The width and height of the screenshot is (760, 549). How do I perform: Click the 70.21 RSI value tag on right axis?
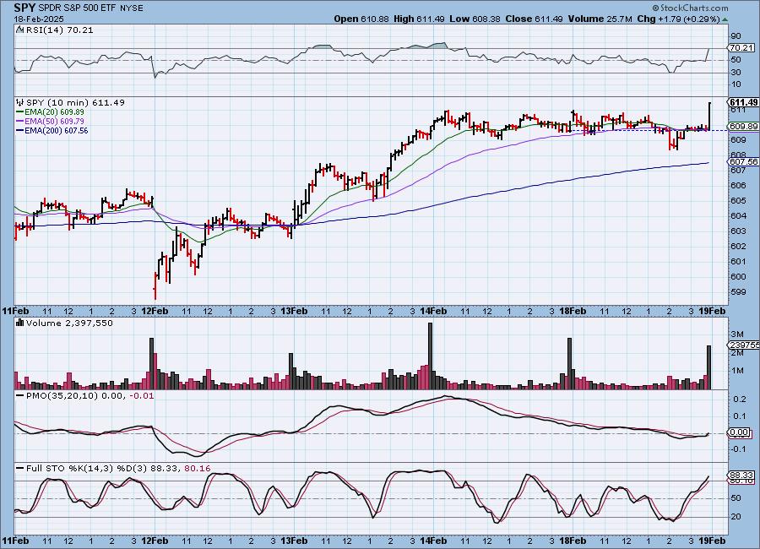pos(741,47)
